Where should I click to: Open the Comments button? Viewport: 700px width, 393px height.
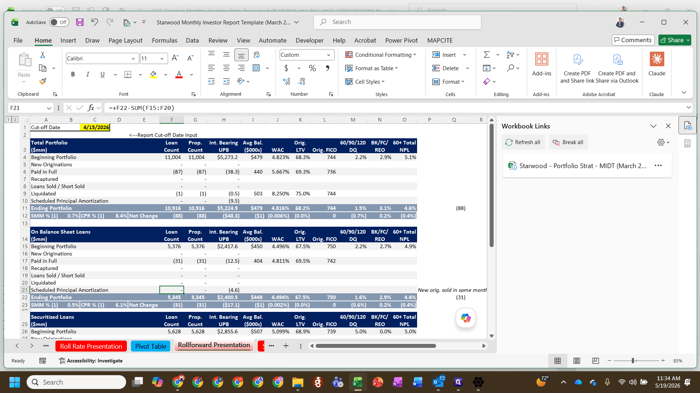tap(633, 40)
